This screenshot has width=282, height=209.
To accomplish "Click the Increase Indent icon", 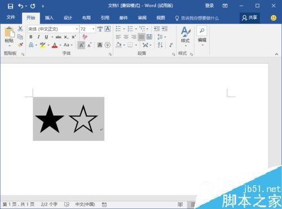I will click(165, 29).
